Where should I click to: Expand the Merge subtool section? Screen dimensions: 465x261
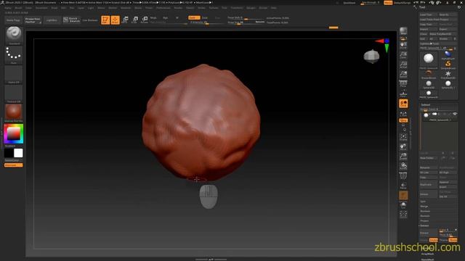click(424, 206)
